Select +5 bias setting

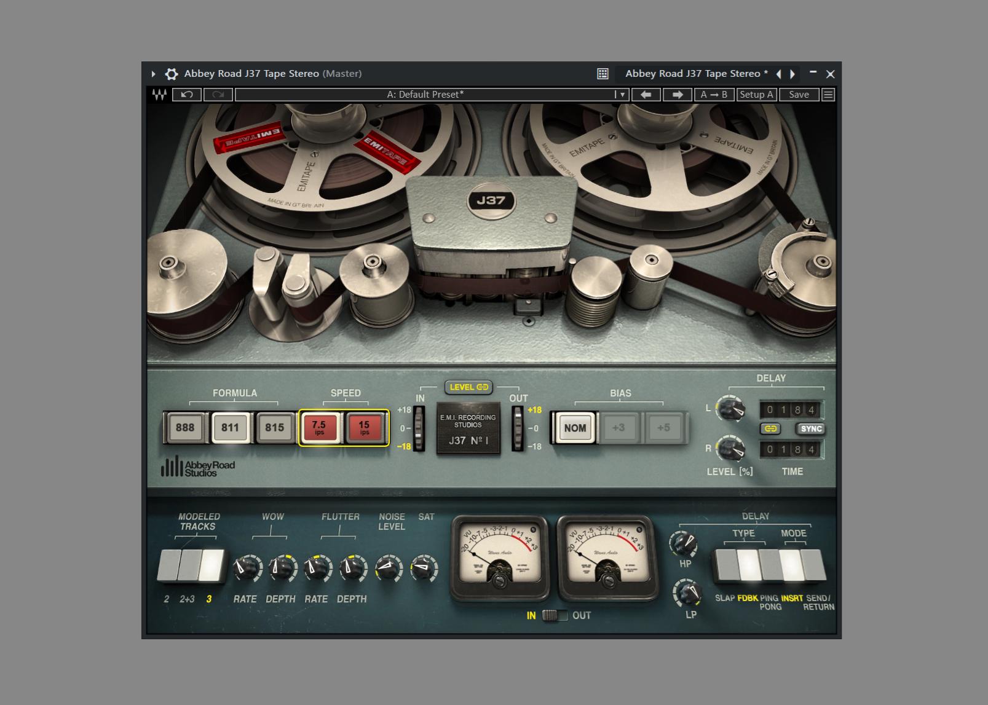click(663, 428)
